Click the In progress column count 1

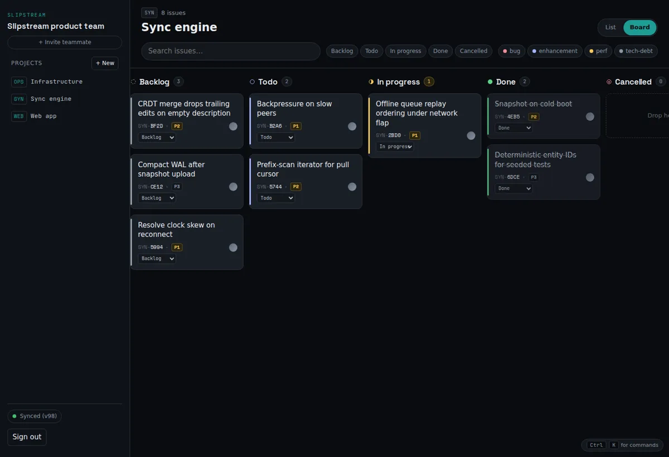click(429, 82)
